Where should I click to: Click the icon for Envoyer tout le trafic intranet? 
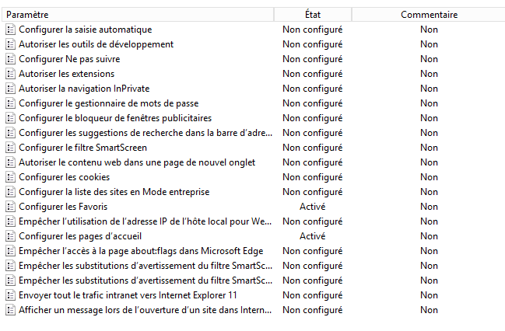coord(11,295)
